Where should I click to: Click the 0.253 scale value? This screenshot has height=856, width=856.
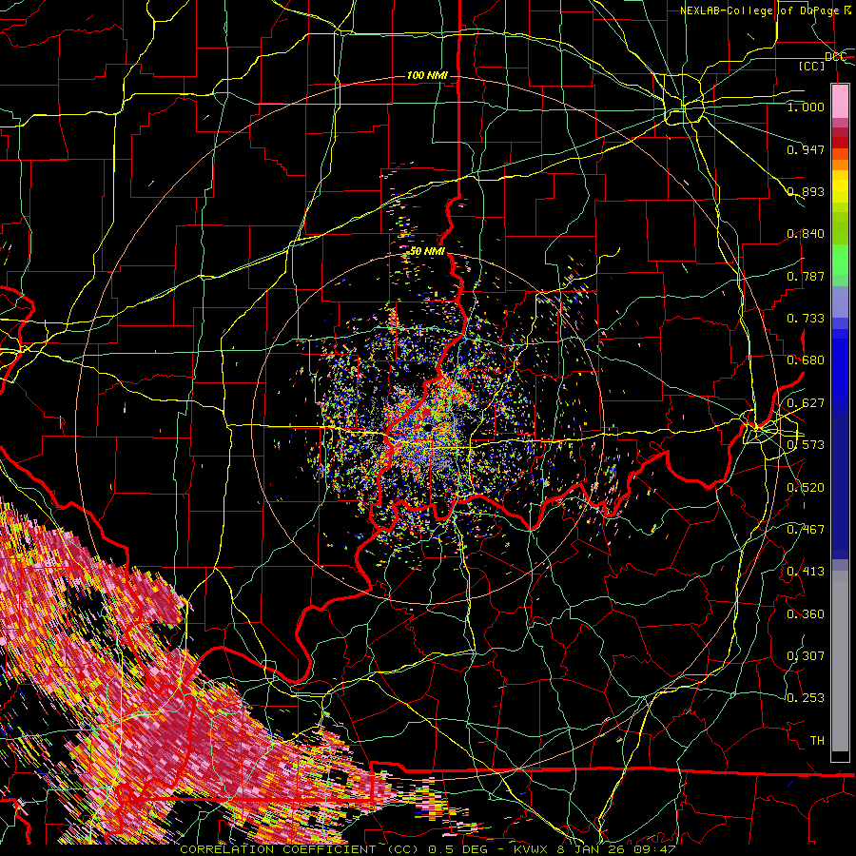[806, 698]
